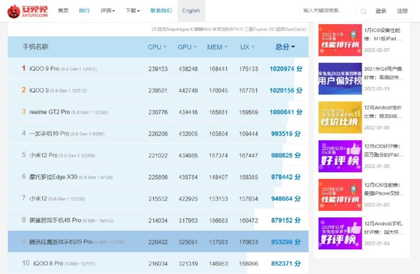The image size is (420, 274).
Task: Click total score 993519 分
Action: [x=286, y=134]
